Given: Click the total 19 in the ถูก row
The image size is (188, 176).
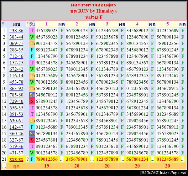Looking at the screenshot, I should (46, 166).
